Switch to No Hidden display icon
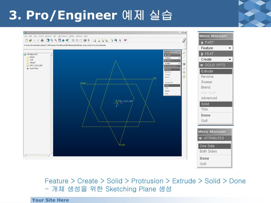The image size is (271, 203). 81,40
